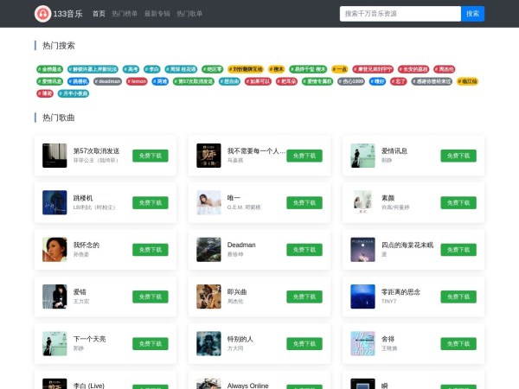Choose the 月半小夜曲 search tag
The width and height of the screenshot is (519, 389).
74,93
